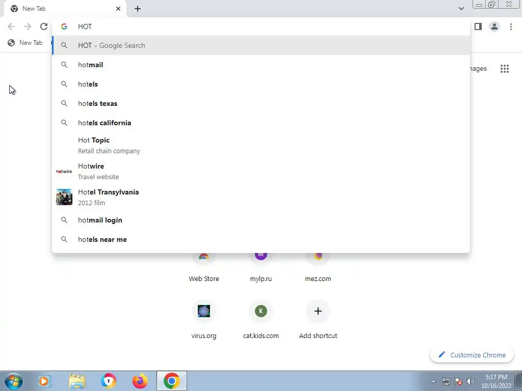
Task: Select the hotmail login suggestion
Action: (262, 220)
